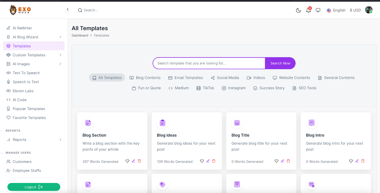The height and width of the screenshot is (193, 380).
Task: Edit the Blog Ideas template pencil
Action: click(x=208, y=161)
